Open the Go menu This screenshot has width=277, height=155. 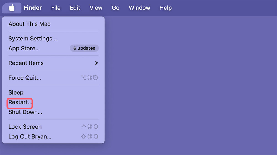point(116,8)
